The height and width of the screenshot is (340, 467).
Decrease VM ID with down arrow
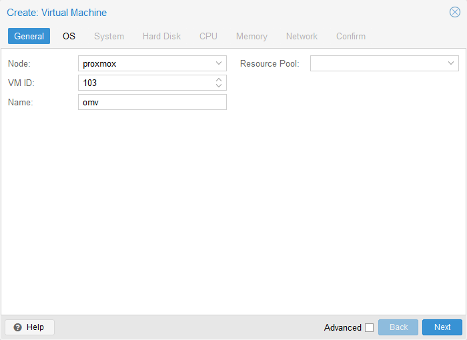[x=219, y=86]
